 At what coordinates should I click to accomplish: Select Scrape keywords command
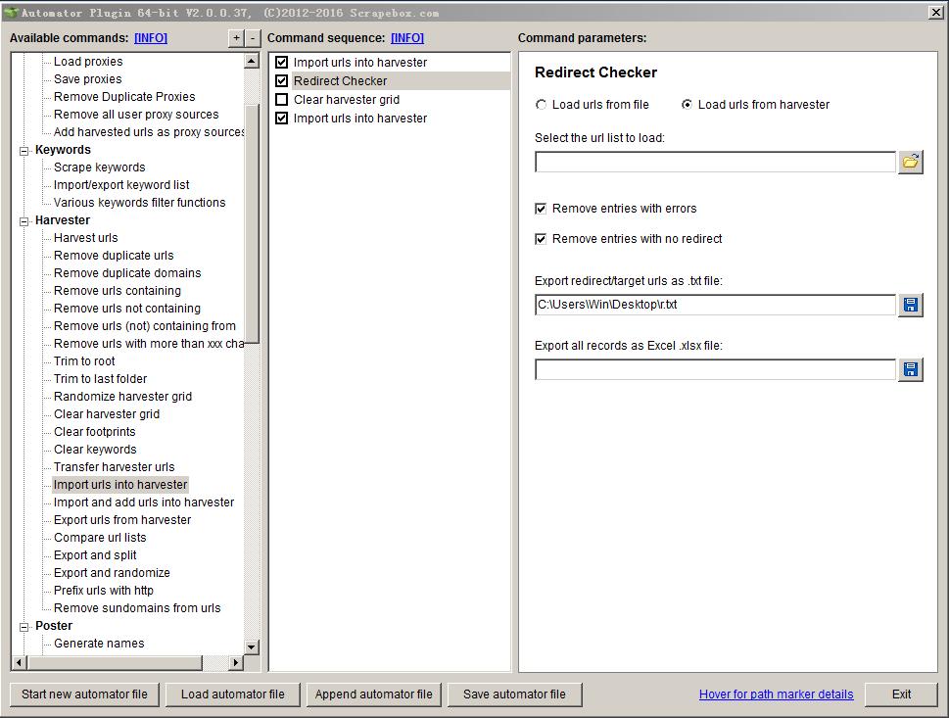pyautogui.click(x=100, y=168)
